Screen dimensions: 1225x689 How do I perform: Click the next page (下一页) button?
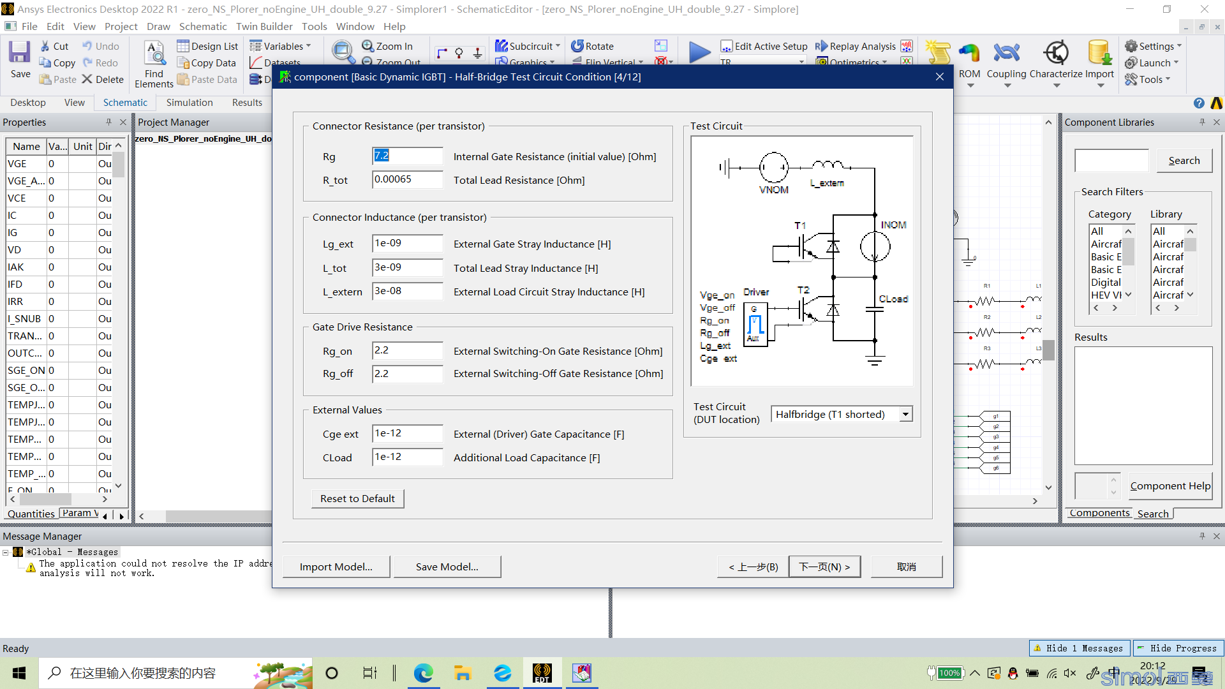pos(824,567)
